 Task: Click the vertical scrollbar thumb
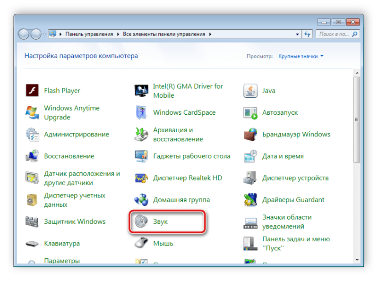point(357,120)
